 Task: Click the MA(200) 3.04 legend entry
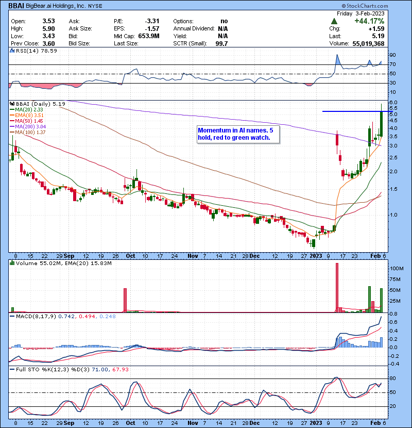pyautogui.click(x=28, y=127)
